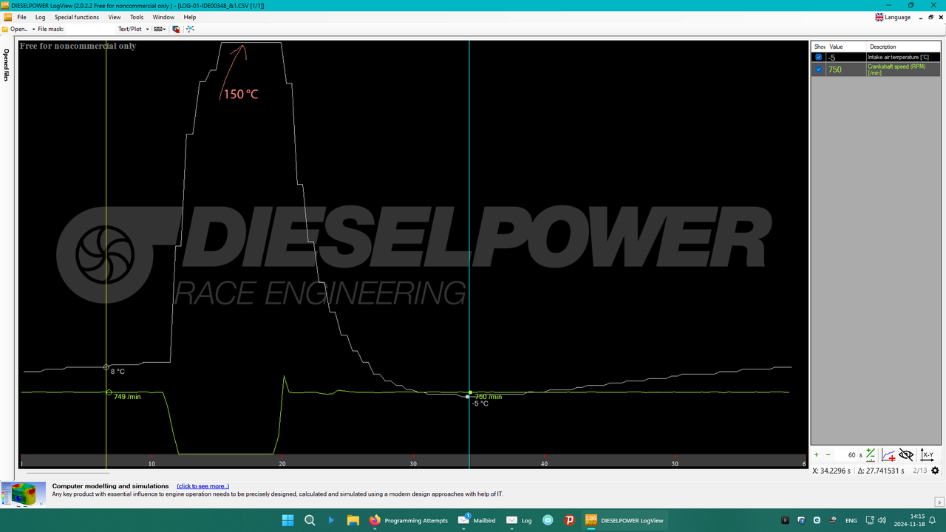The height and width of the screenshot is (532, 946).
Task: Click the blue arrow taskbar app icon
Action: (331, 520)
